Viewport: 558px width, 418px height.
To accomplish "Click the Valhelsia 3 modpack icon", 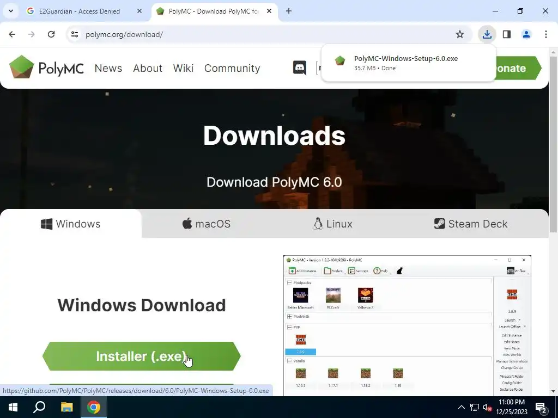I will tap(366, 295).
